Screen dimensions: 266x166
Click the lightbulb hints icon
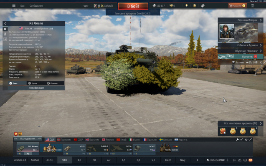pos(186,6)
